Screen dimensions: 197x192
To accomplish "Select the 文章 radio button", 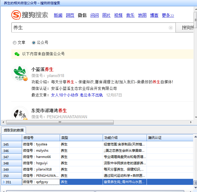I will (15, 43).
